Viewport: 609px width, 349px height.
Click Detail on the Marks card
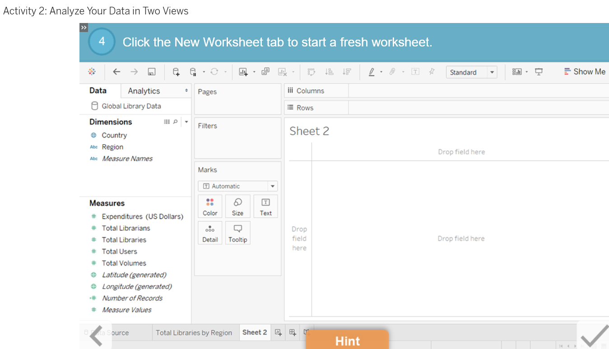pyautogui.click(x=209, y=233)
